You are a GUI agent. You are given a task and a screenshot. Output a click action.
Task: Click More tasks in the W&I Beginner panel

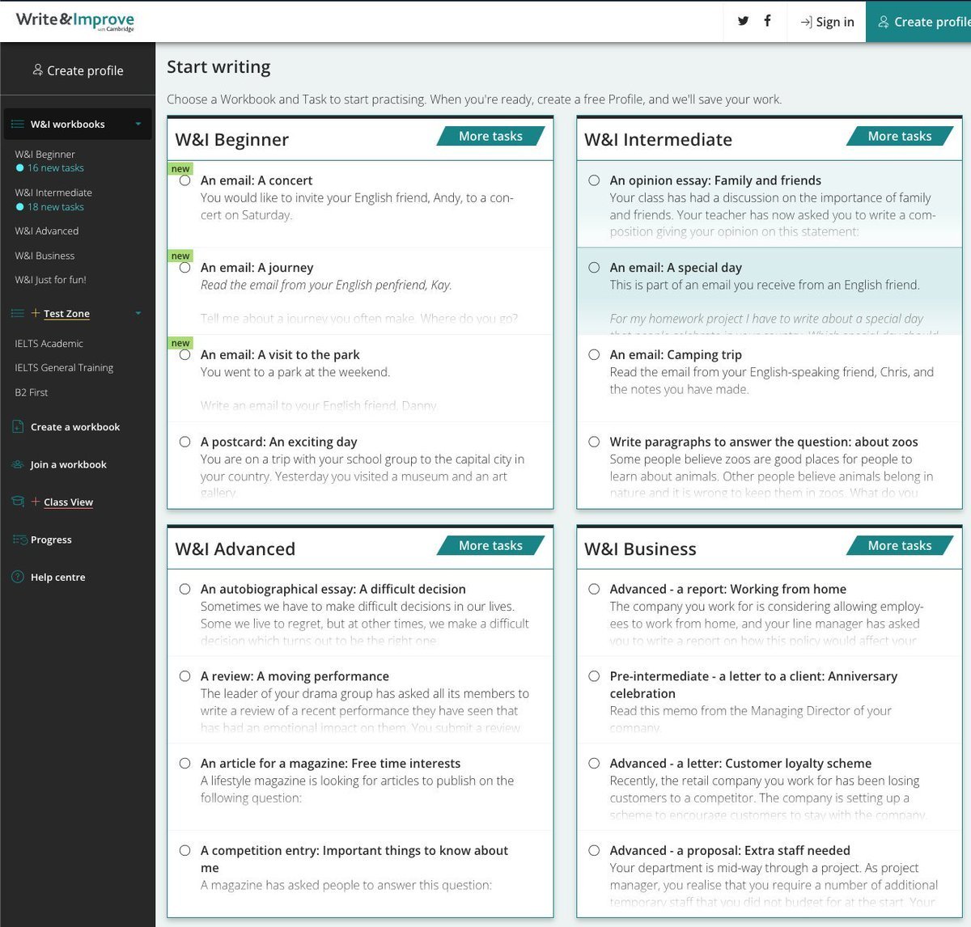tap(490, 136)
